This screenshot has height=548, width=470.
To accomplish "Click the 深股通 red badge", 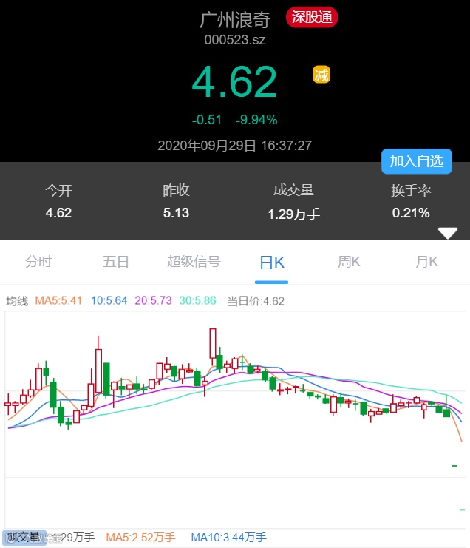I will click(x=311, y=17).
